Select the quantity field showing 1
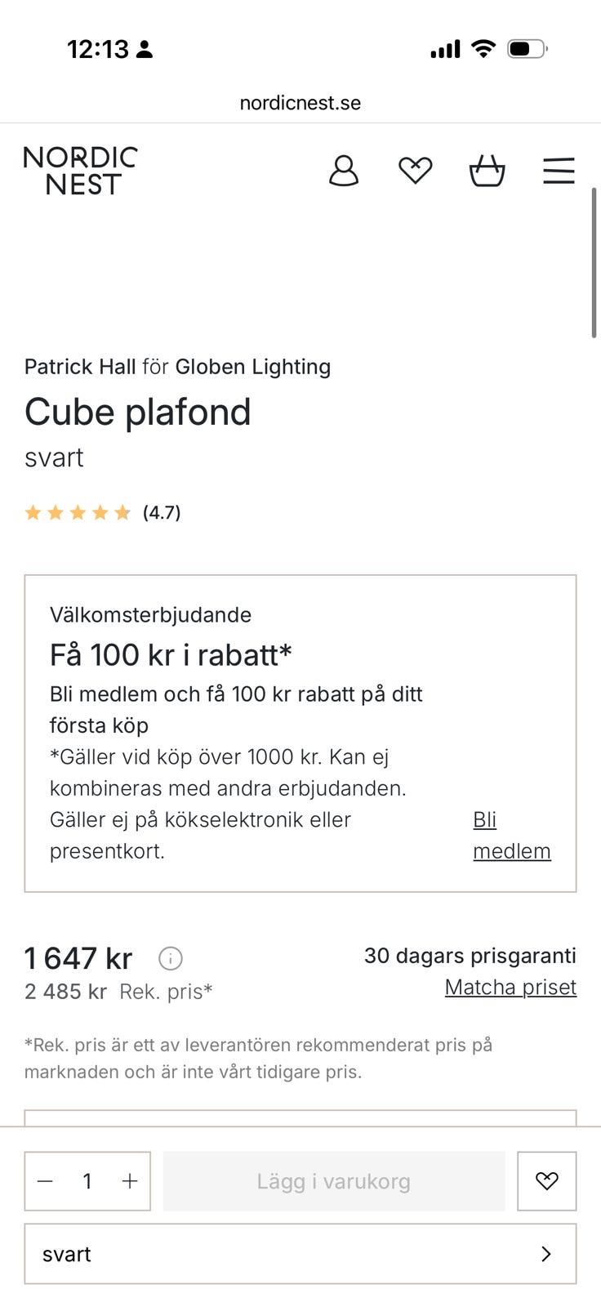601x1307 pixels. pyautogui.click(x=87, y=1181)
